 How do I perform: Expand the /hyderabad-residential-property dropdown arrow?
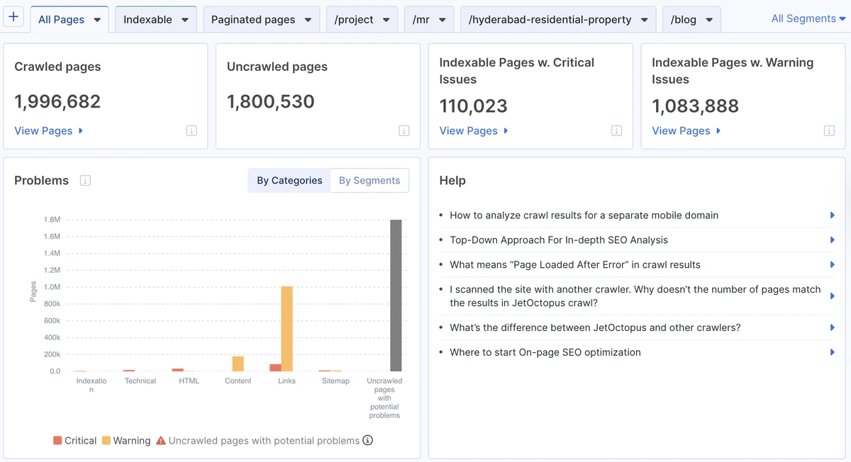pos(645,20)
